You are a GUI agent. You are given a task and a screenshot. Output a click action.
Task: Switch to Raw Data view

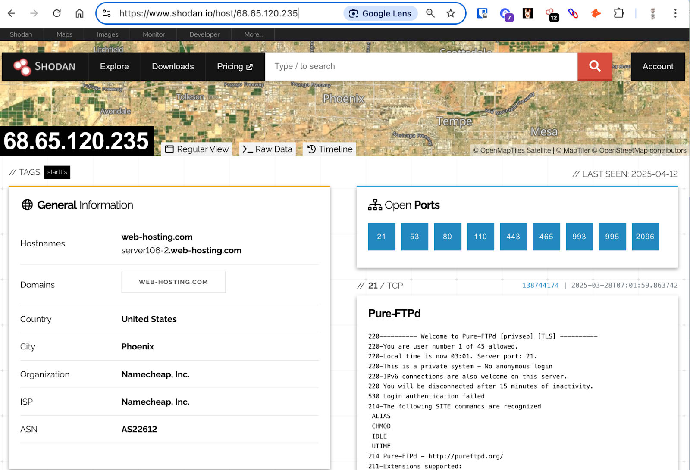[x=267, y=149]
